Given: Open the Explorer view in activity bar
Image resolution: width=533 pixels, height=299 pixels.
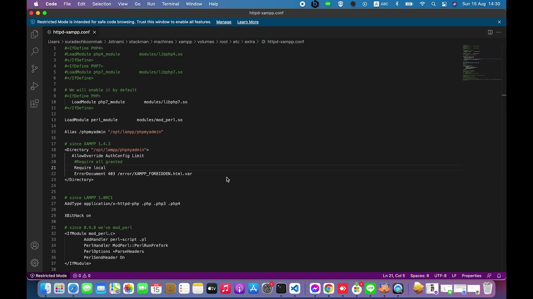Looking at the screenshot, I should [x=35, y=34].
